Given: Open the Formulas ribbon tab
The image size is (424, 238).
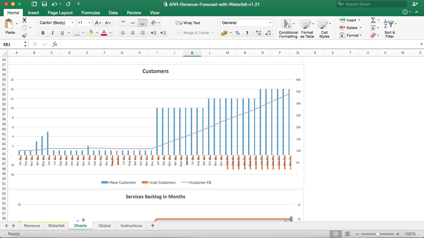Looking at the screenshot, I should (x=90, y=13).
